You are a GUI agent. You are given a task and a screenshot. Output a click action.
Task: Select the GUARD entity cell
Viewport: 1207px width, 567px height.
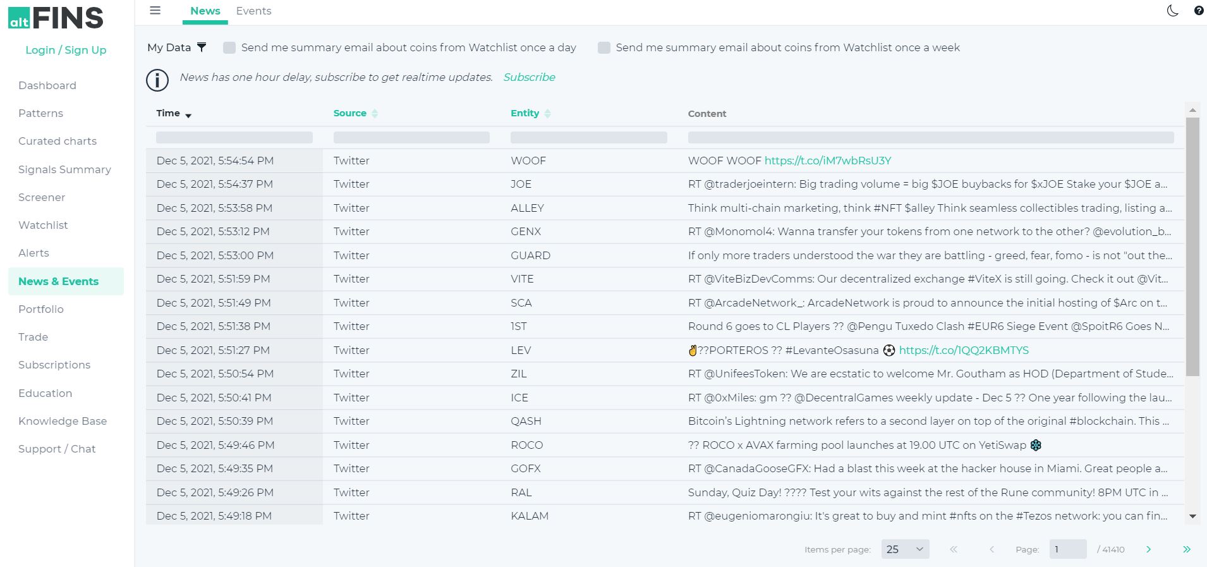[588, 255]
